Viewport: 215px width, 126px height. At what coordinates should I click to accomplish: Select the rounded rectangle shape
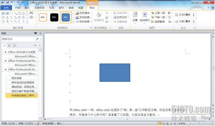click(4, 17)
